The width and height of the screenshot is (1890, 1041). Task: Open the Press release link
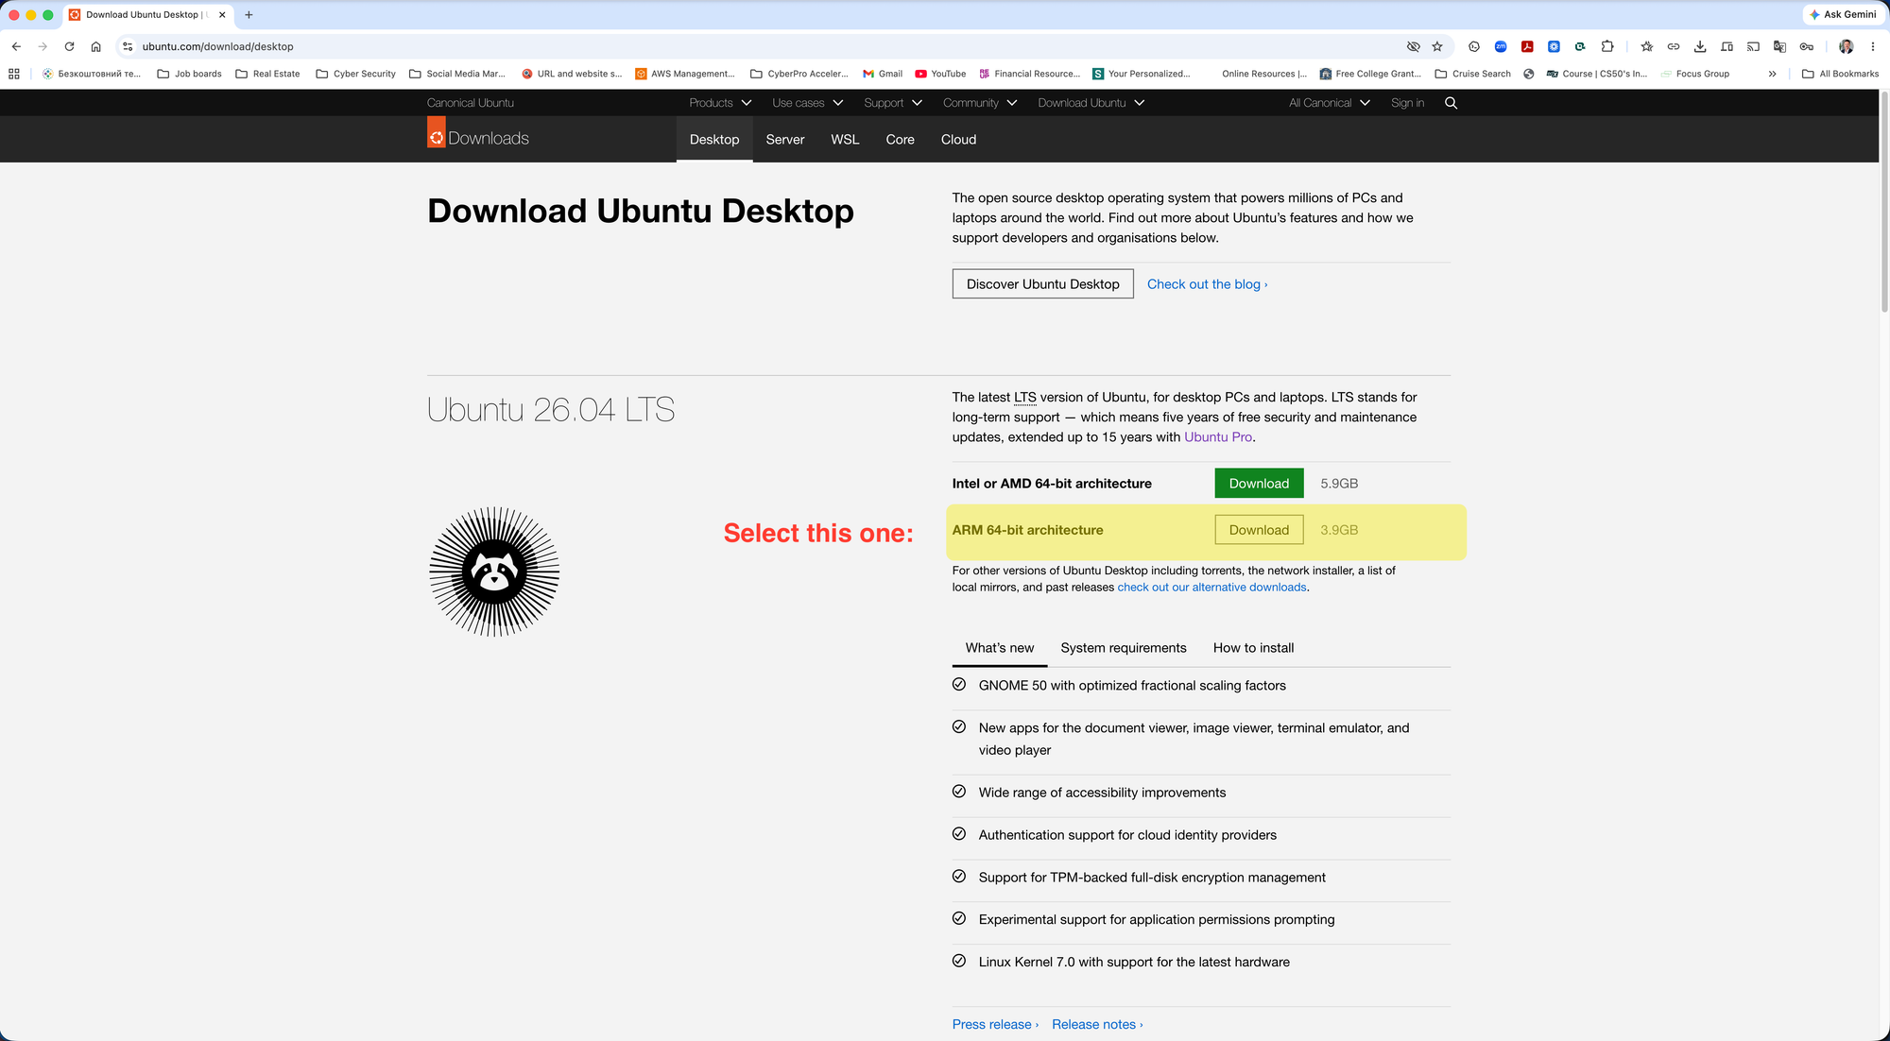995,1024
